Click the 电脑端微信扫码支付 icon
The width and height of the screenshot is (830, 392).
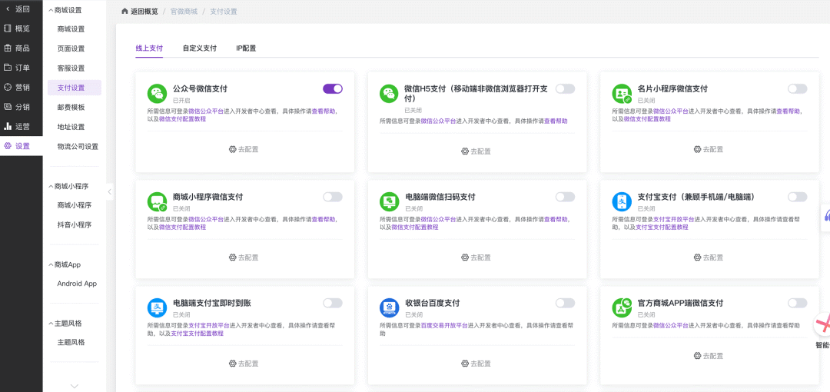click(389, 201)
